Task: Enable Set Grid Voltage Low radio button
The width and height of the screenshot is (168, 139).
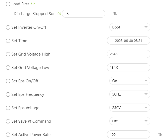Action: [8, 68]
